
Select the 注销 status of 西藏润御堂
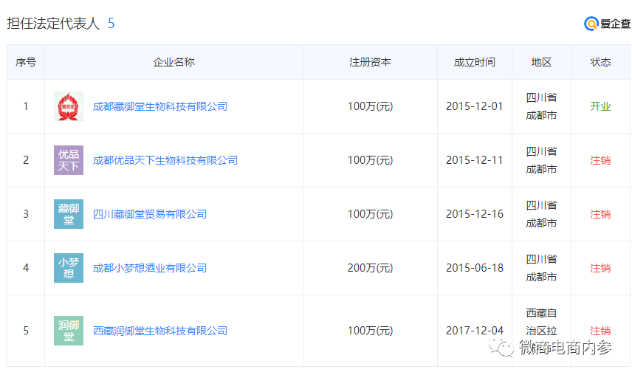click(x=600, y=331)
